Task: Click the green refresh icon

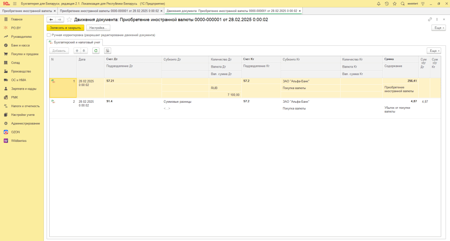Action: (x=96, y=51)
